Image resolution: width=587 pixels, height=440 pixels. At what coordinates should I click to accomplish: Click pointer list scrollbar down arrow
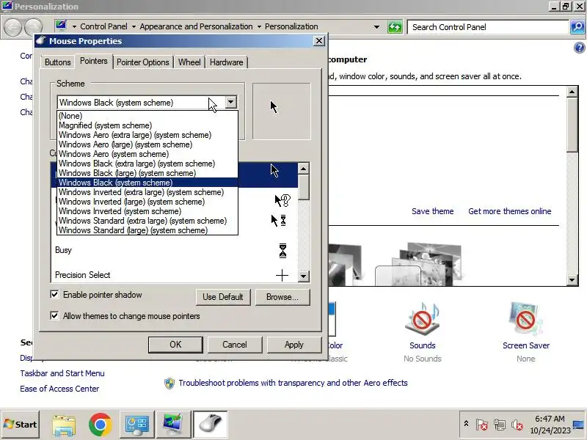point(303,276)
